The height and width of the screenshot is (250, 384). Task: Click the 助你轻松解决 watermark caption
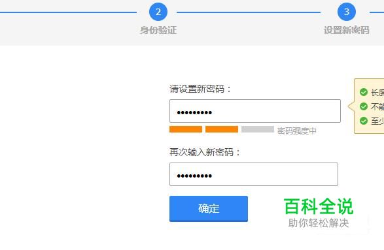pos(319,223)
